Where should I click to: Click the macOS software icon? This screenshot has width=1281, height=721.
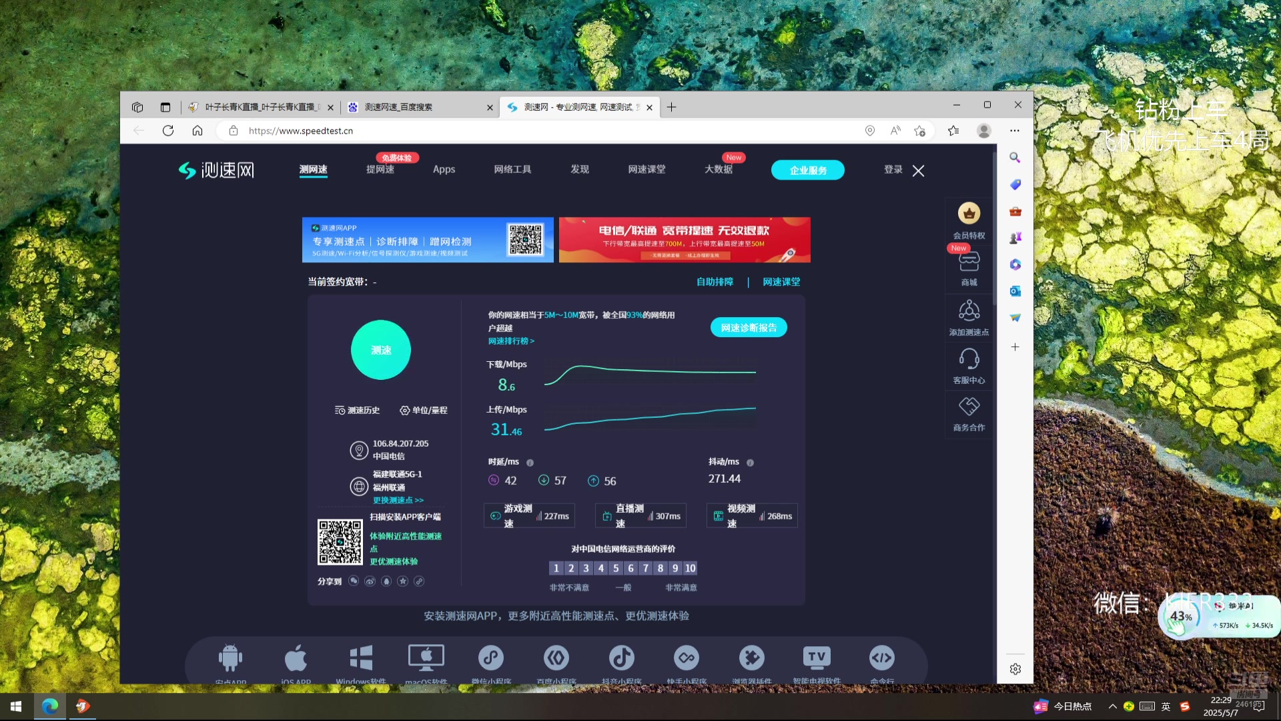[426, 658]
